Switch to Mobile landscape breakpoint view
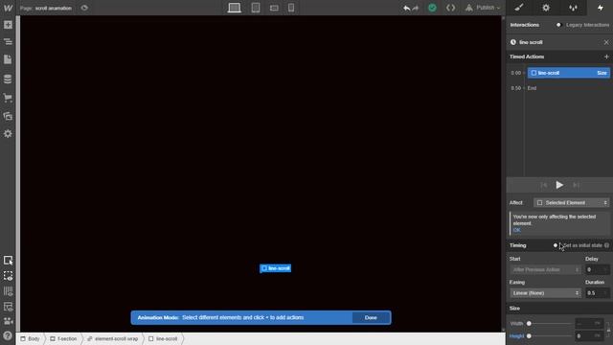The image size is (613, 345). [274, 8]
